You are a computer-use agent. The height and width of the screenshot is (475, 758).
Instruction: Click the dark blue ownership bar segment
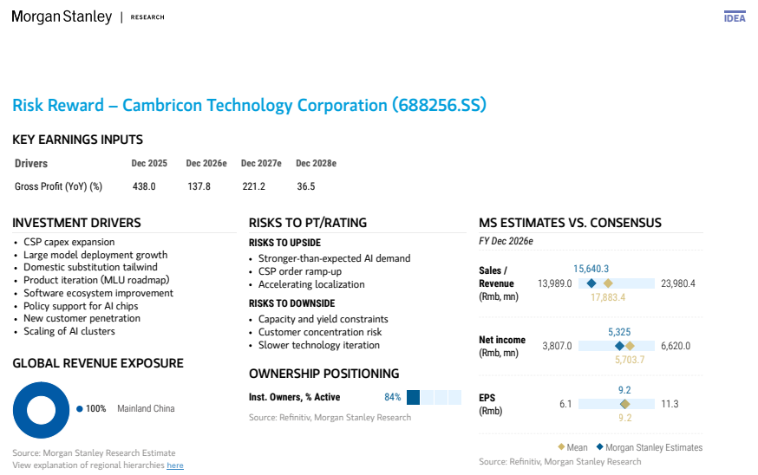click(x=414, y=397)
